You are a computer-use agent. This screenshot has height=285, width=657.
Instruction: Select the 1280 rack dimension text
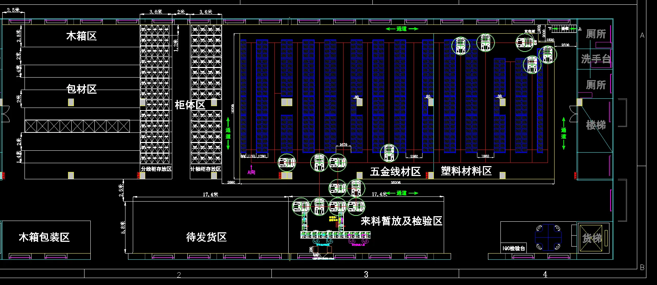tap(262, 156)
